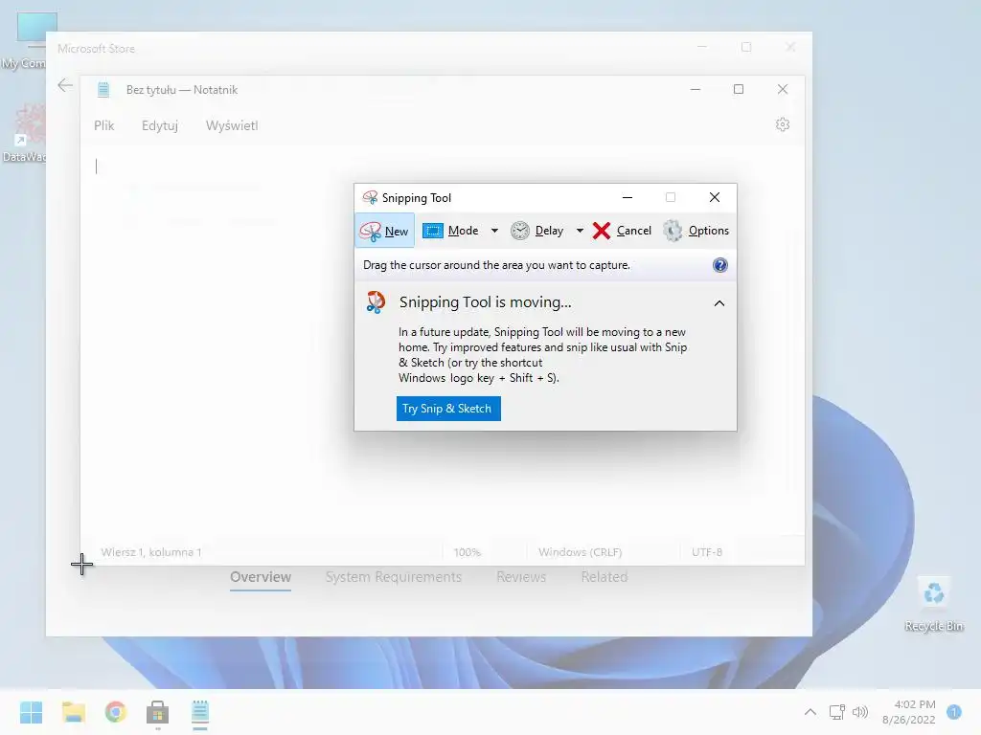Click the Mode button in Snipping Tool
This screenshot has height=735, width=981.
click(450, 231)
